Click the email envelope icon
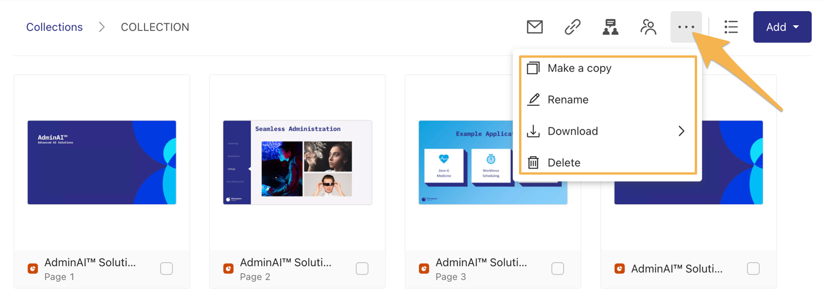Viewport: 826px width, 300px height. click(x=534, y=27)
